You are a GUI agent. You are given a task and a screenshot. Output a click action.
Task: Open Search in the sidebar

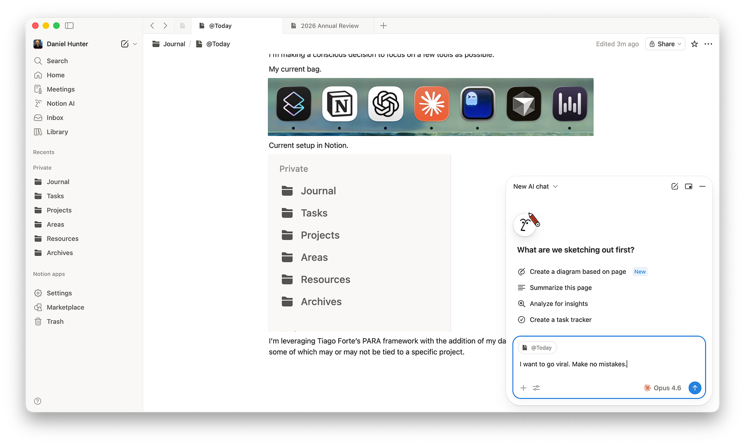(84, 61)
